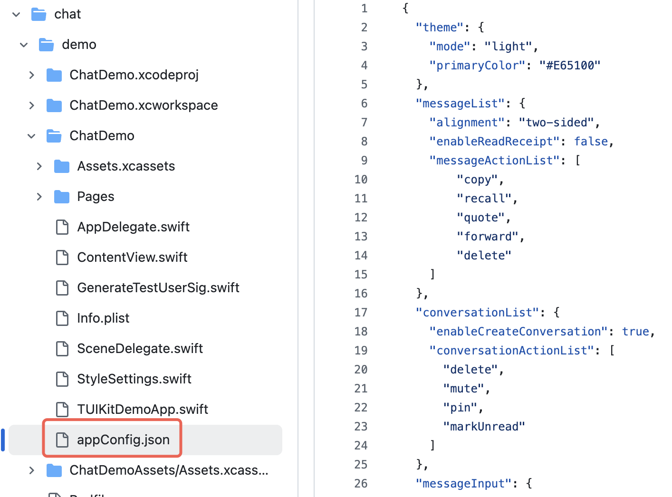
Task: Expand the ChatDemo.xcworkspace folder arrow
Action: pos(31,105)
